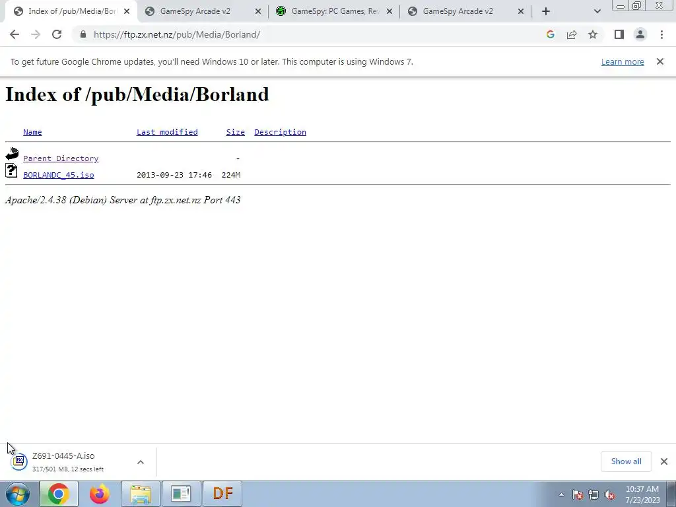The image size is (676, 507).
Task: View site information lock icon
Action: pos(83,34)
